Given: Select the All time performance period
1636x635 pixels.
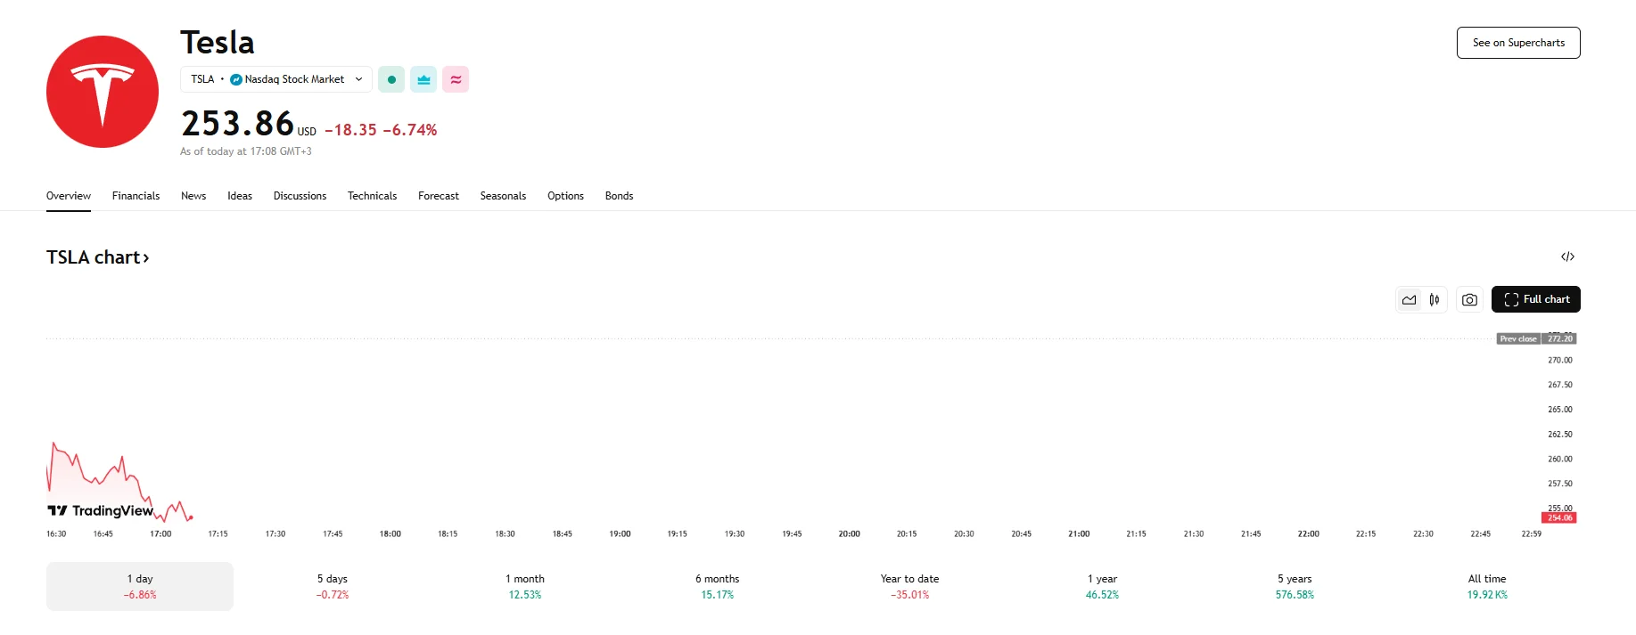Looking at the screenshot, I should [1486, 585].
